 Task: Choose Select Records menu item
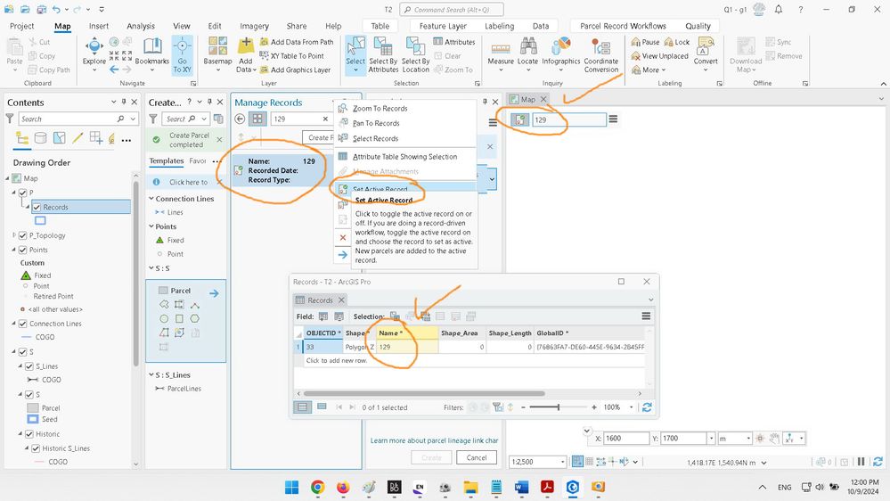pos(375,138)
